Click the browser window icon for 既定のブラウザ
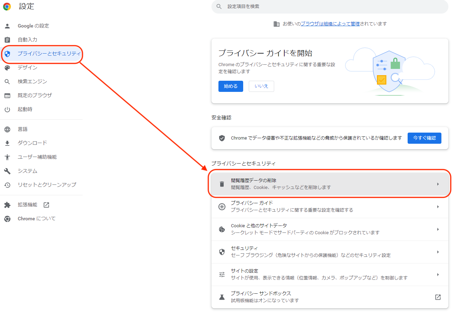 (x=7, y=95)
